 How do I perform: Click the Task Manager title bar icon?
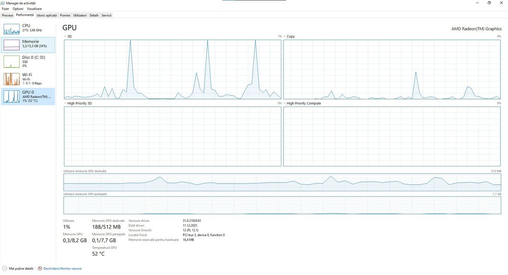pos(3,3)
